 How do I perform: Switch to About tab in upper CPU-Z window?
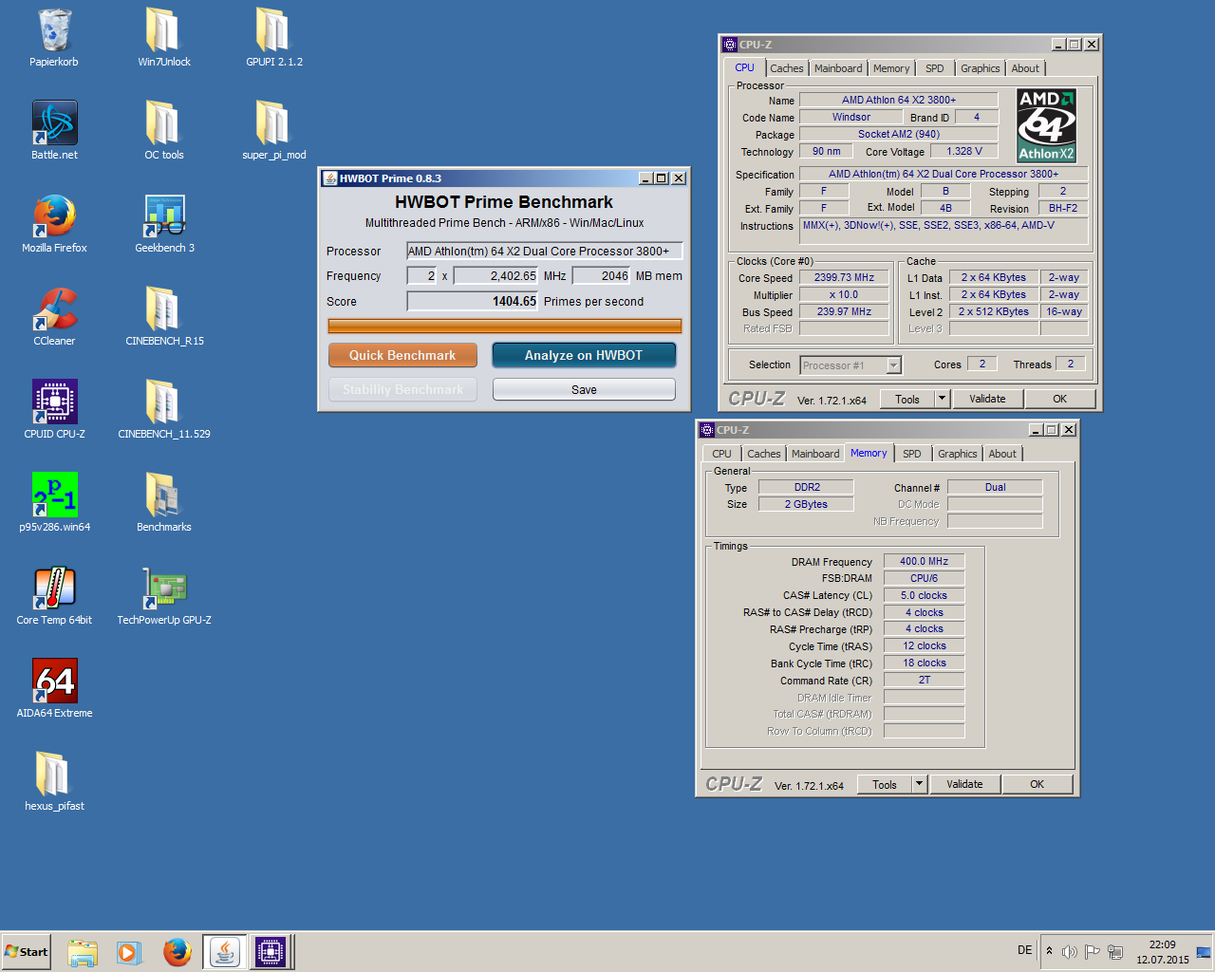(1025, 68)
